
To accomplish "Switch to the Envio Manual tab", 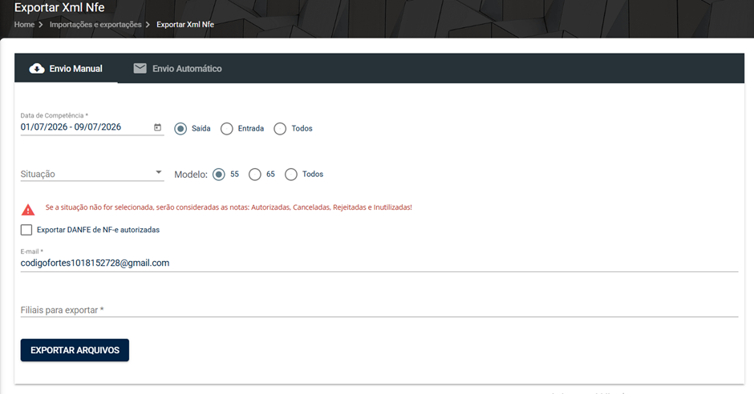I will 66,69.
